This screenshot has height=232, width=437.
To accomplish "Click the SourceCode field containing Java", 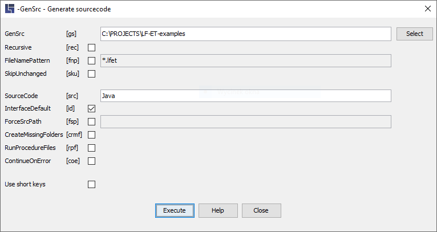I will [246, 96].
